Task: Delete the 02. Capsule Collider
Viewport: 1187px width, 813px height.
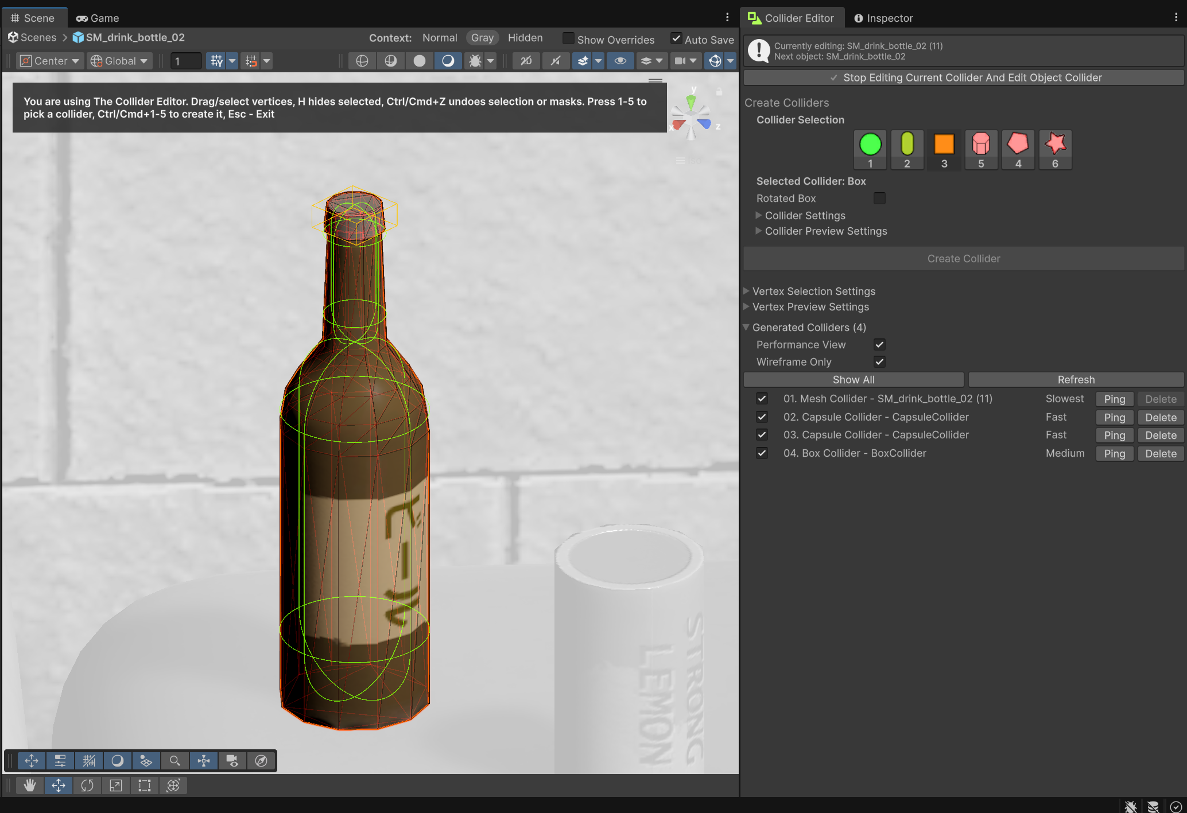Action: click(x=1161, y=418)
